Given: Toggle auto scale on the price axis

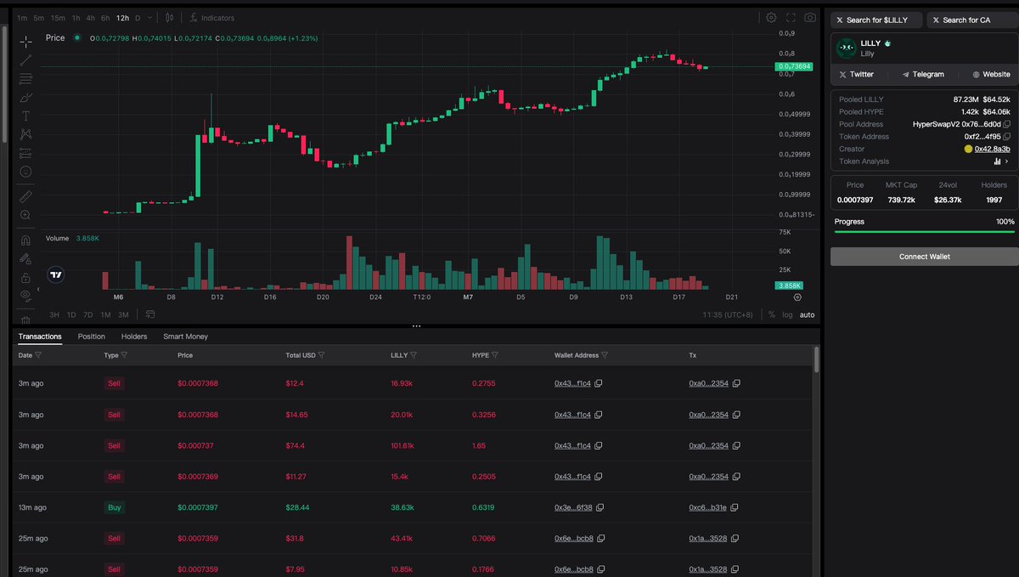Looking at the screenshot, I should [x=807, y=314].
